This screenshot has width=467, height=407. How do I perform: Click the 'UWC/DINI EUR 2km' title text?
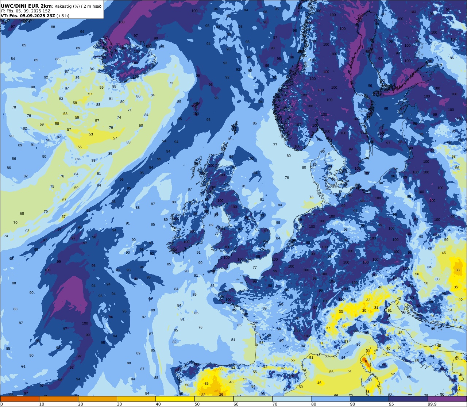pyautogui.click(x=26, y=6)
